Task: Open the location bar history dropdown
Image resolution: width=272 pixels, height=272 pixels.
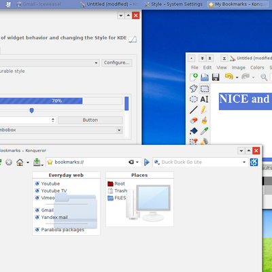Action: [x=137, y=162]
